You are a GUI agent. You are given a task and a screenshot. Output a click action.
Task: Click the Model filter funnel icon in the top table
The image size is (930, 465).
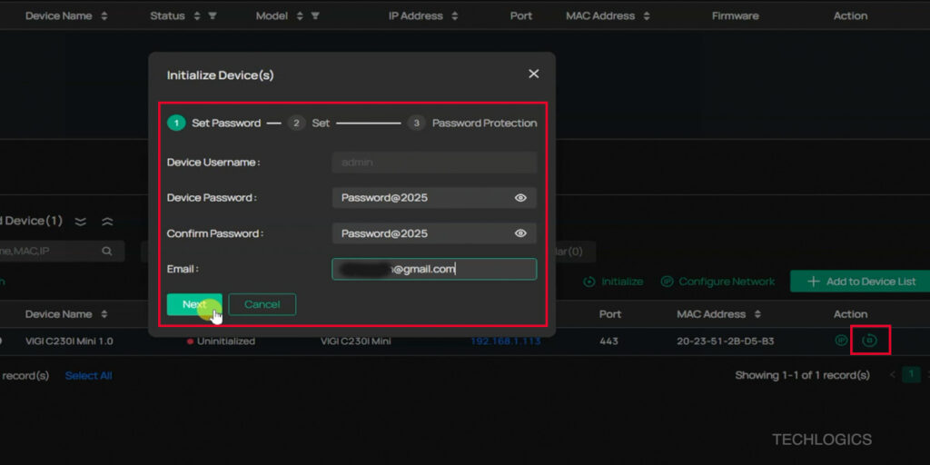(x=315, y=16)
